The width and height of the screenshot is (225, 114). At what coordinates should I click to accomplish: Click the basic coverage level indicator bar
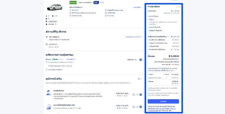[x=58, y=59]
